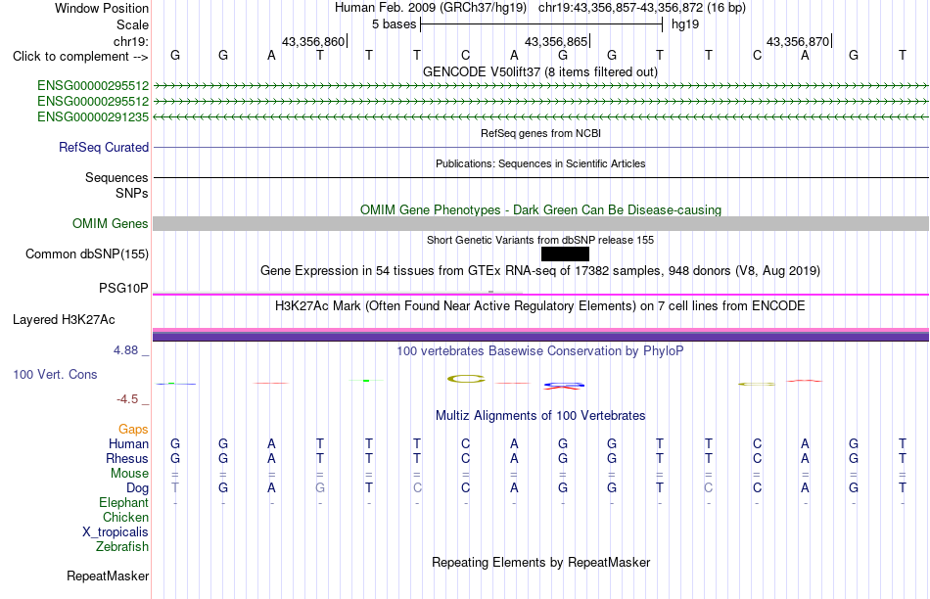Select the X_tropicalis species label
The height and width of the screenshot is (599, 930).
[116, 532]
